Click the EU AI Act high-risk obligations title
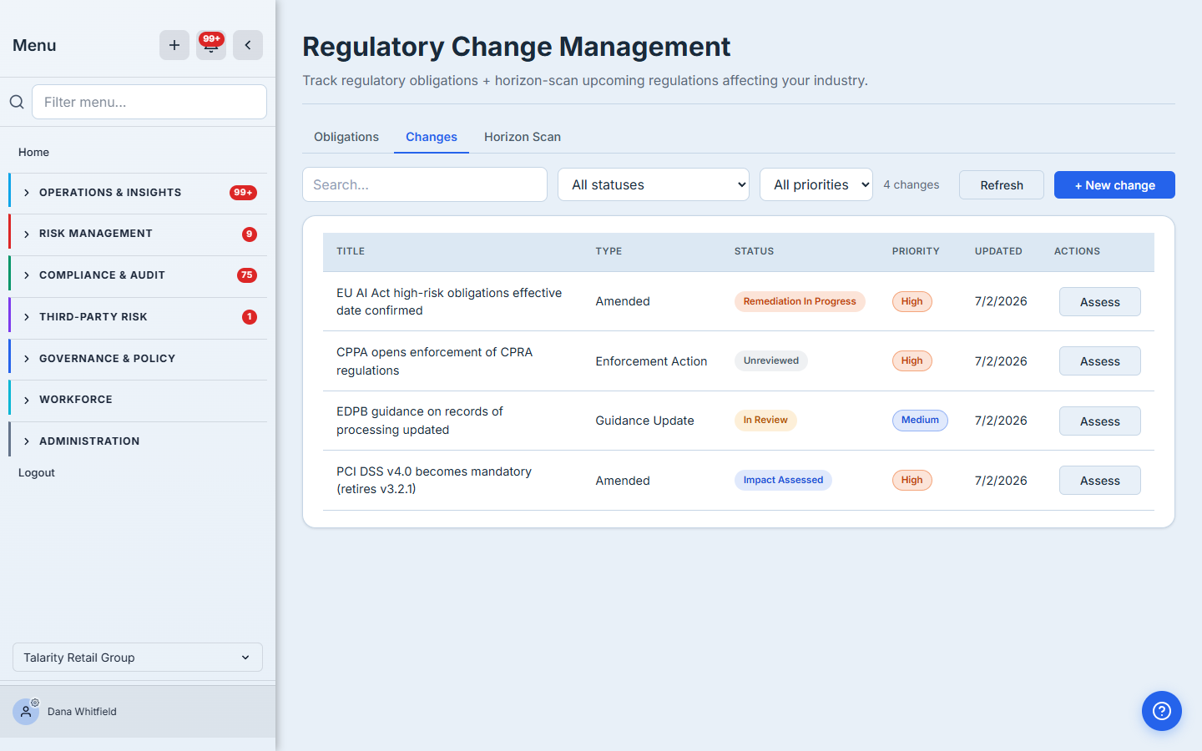The image size is (1202, 751). (449, 301)
